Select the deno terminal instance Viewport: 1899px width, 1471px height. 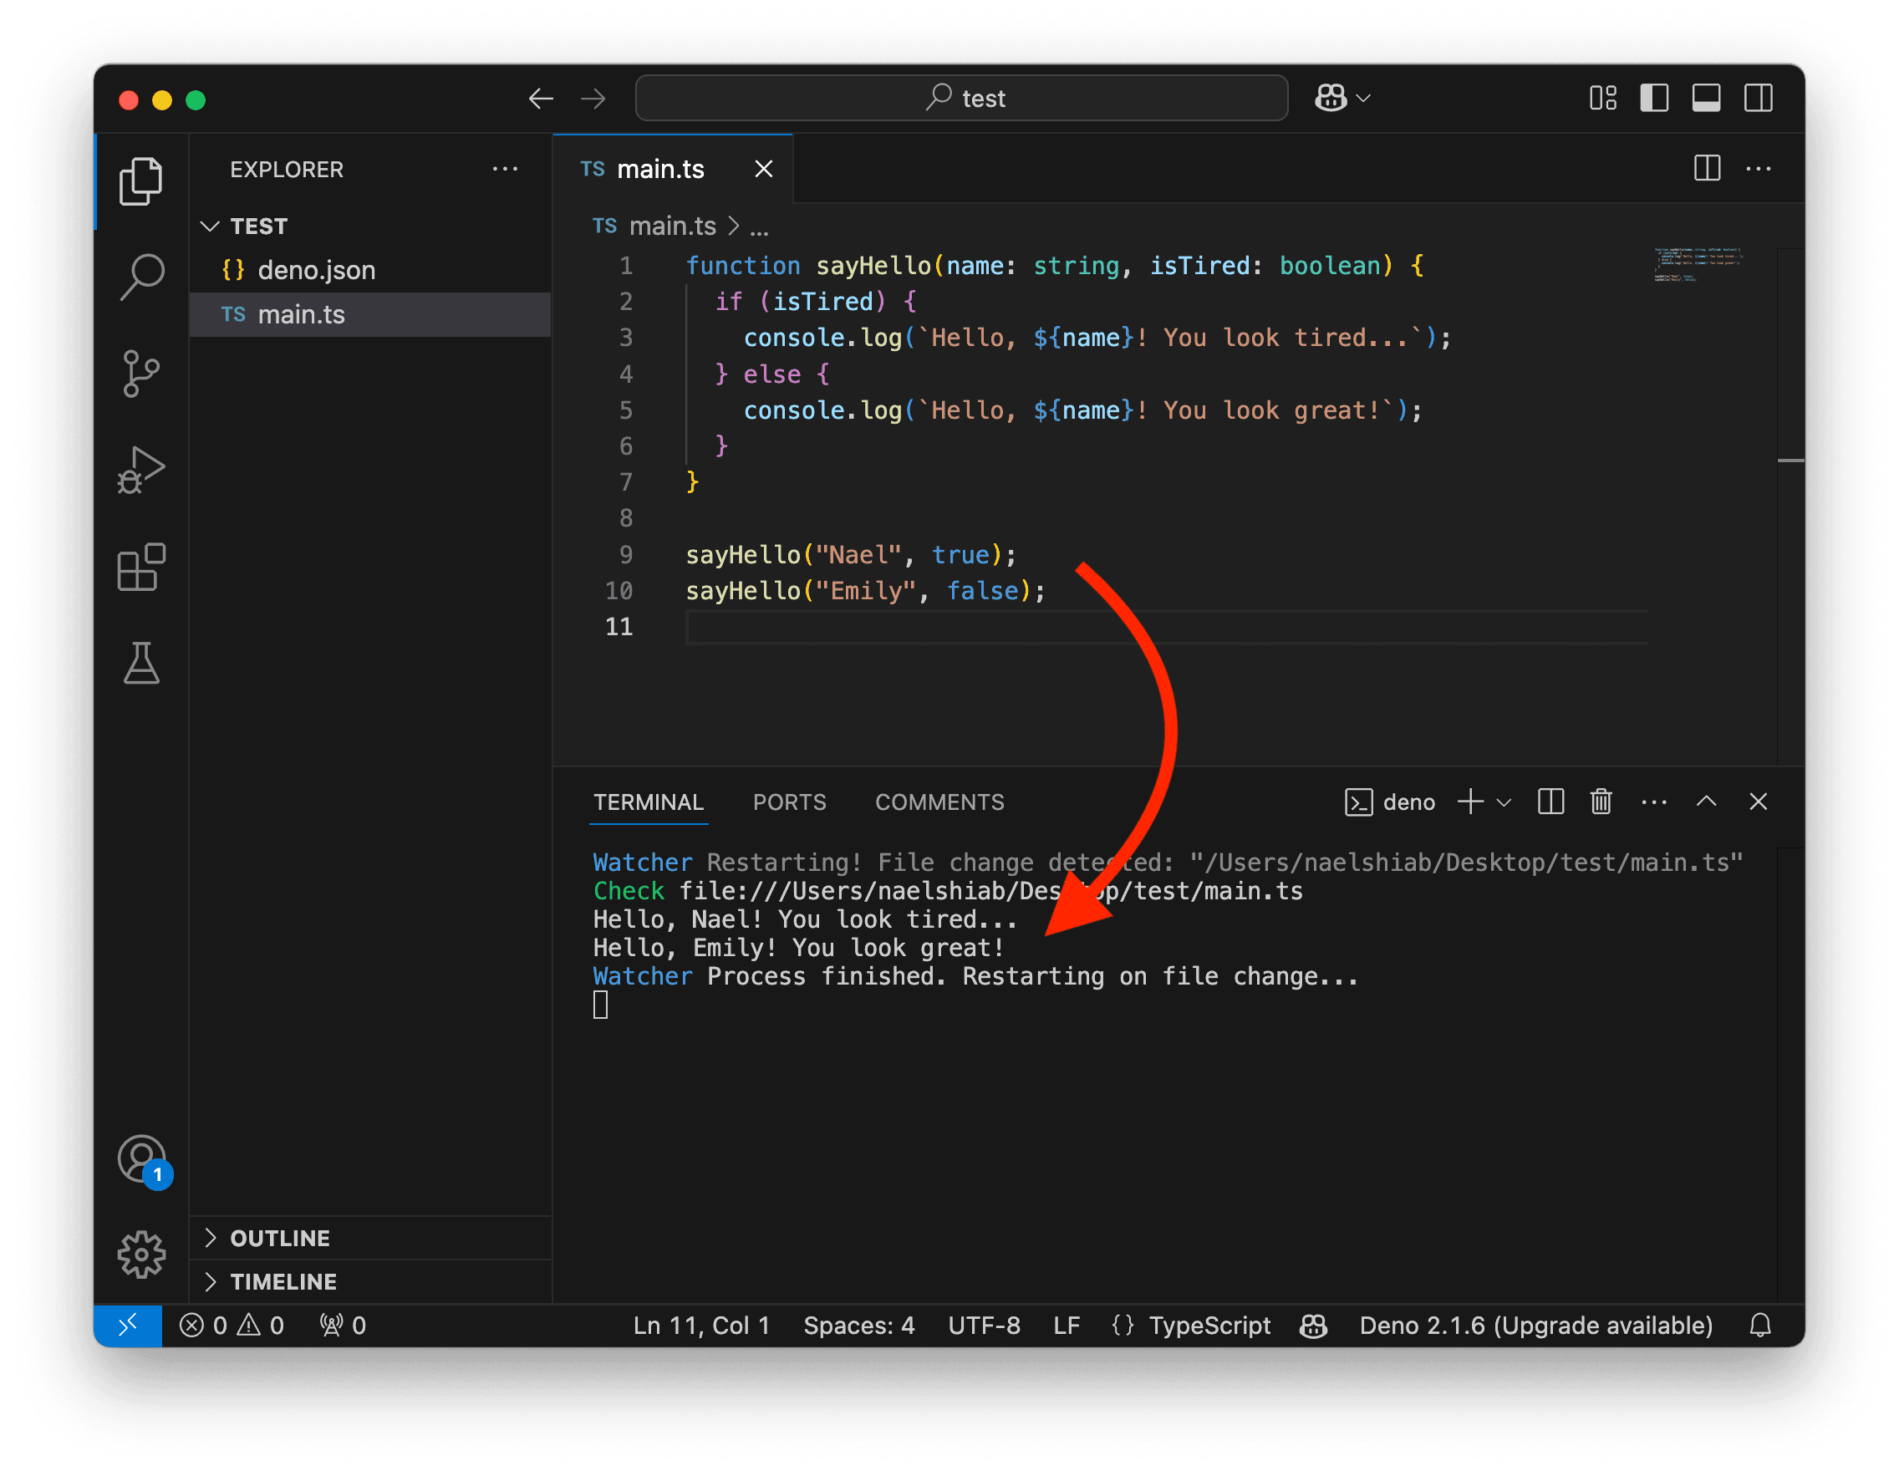(1389, 802)
